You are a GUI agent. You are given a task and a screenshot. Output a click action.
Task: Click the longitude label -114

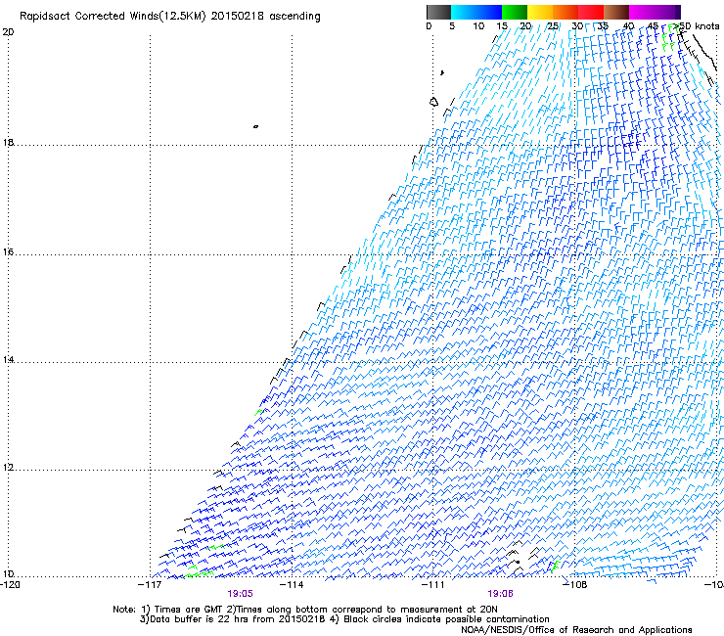coord(292,585)
